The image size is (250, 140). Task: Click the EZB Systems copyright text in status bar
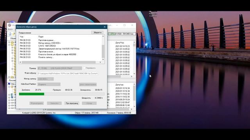39,113
